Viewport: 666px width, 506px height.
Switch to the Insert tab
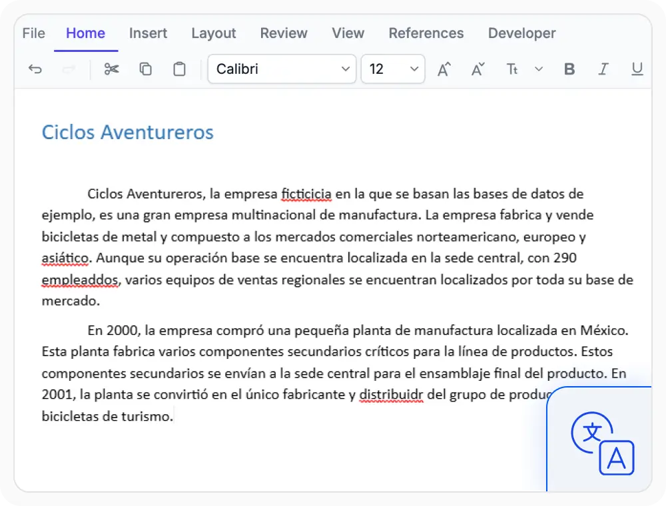point(149,33)
